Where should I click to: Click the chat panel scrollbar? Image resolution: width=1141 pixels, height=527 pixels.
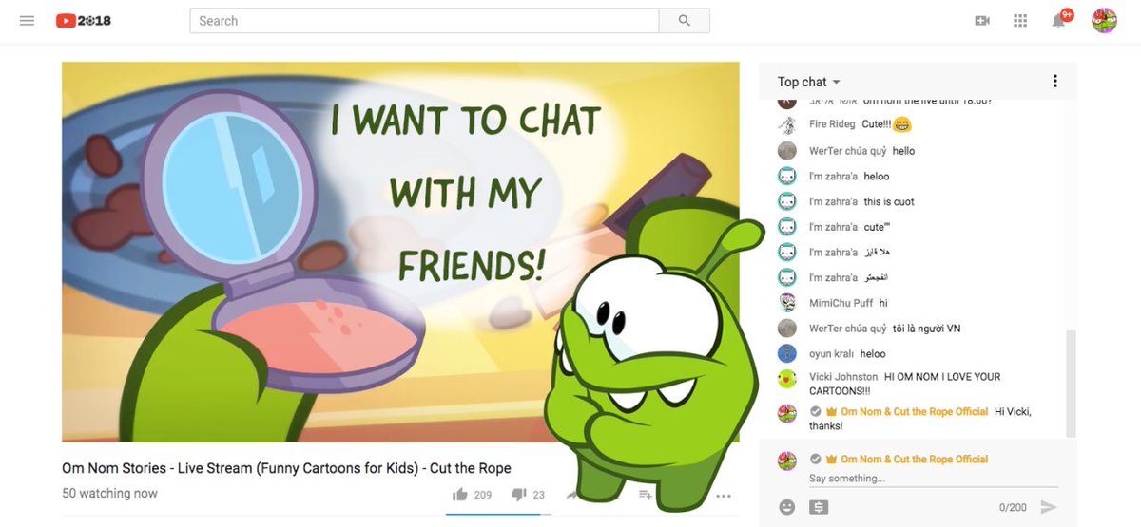click(1071, 384)
